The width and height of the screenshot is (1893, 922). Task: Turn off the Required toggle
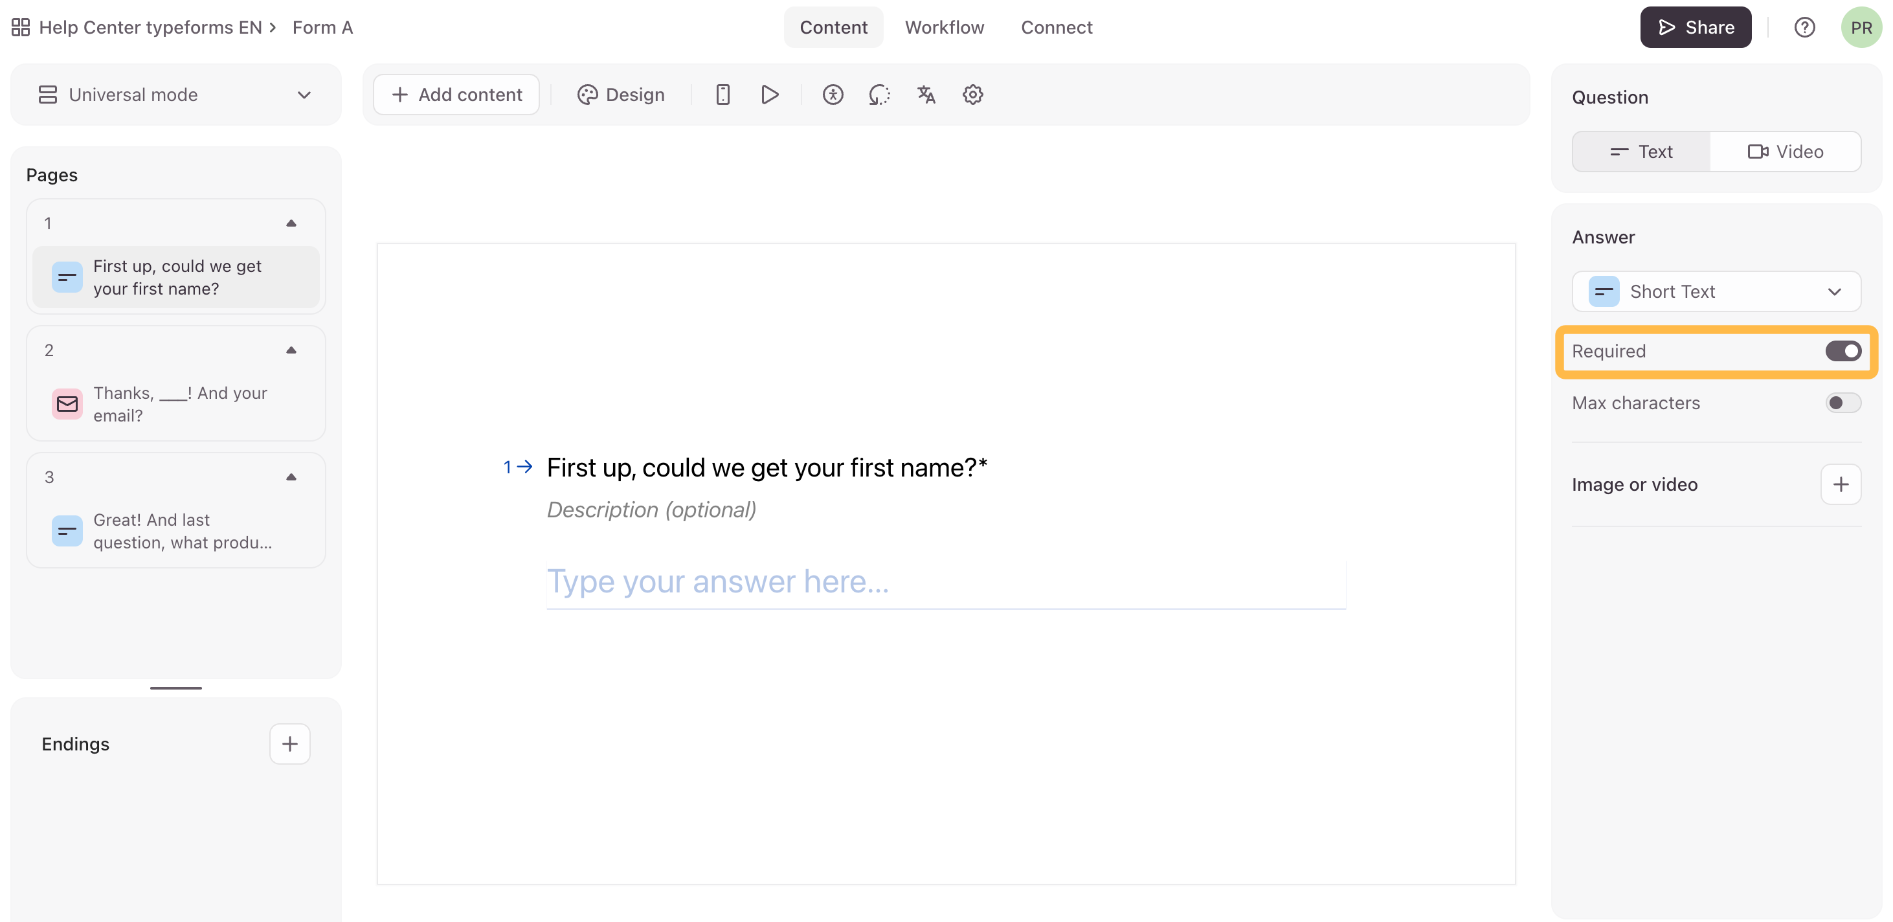pos(1843,351)
